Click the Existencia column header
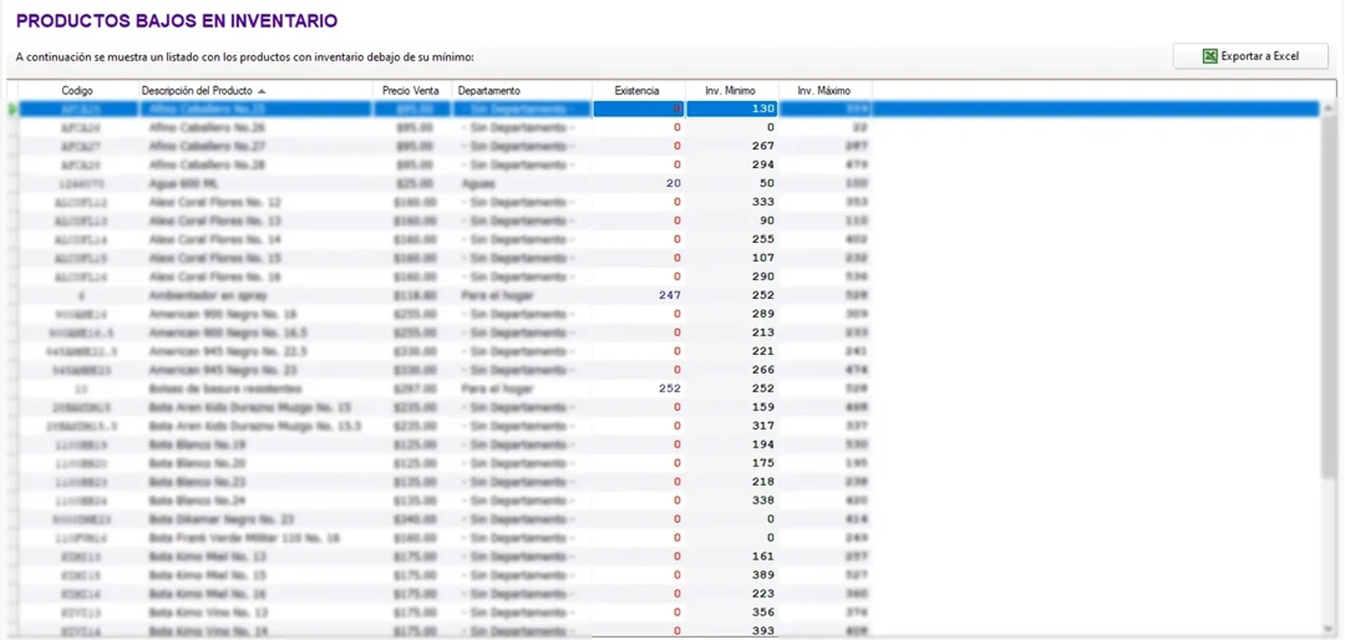 click(x=636, y=90)
